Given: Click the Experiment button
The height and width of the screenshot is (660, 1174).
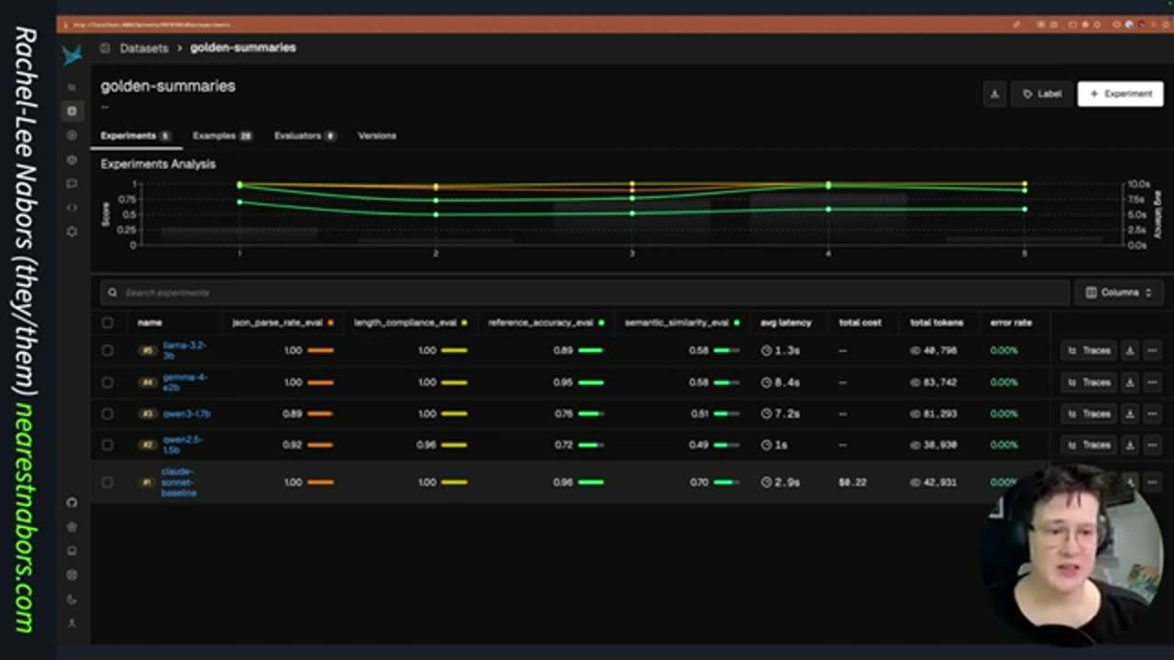Looking at the screenshot, I should tap(1121, 93).
